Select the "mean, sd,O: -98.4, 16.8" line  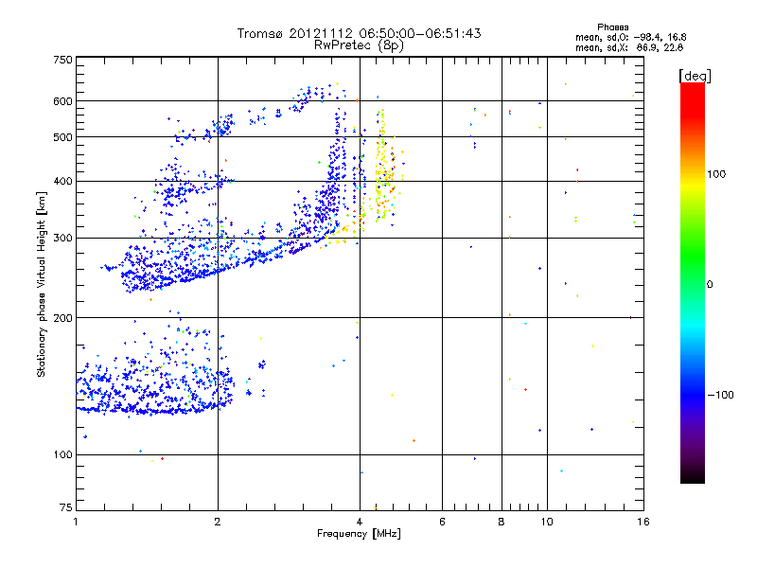click(630, 37)
